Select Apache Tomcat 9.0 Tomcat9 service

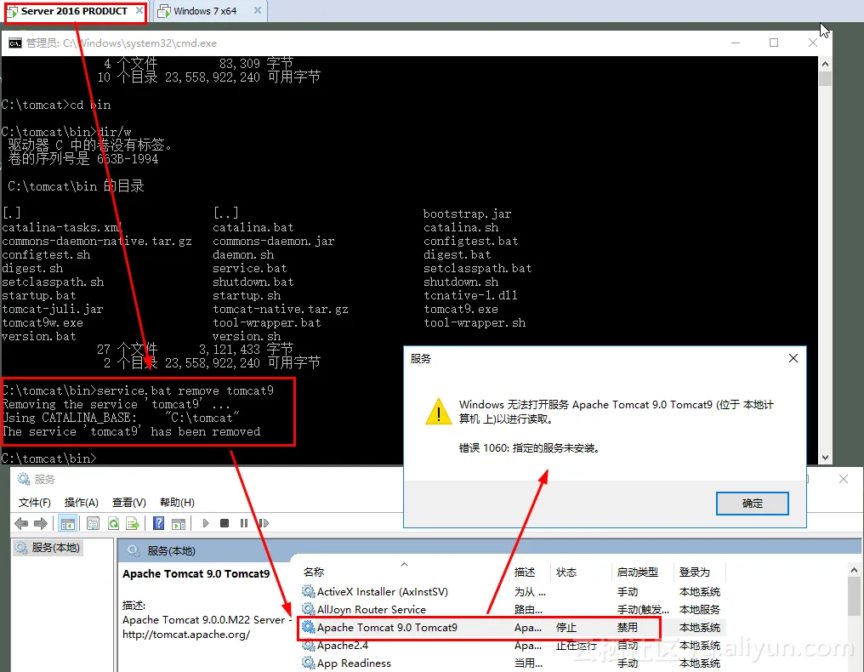pos(387,628)
